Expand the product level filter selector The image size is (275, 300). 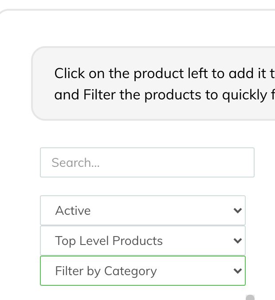[x=142, y=241]
